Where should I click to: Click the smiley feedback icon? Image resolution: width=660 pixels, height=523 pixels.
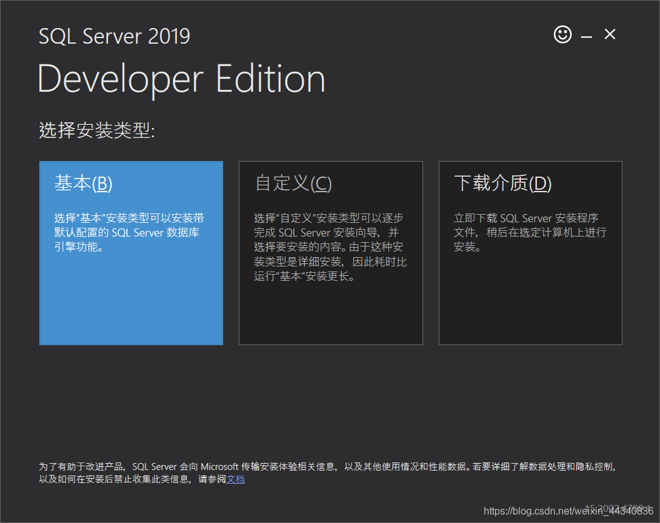point(562,34)
